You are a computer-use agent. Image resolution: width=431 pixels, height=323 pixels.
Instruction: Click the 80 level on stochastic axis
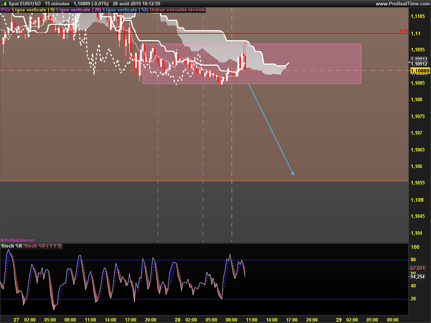(x=413, y=260)
